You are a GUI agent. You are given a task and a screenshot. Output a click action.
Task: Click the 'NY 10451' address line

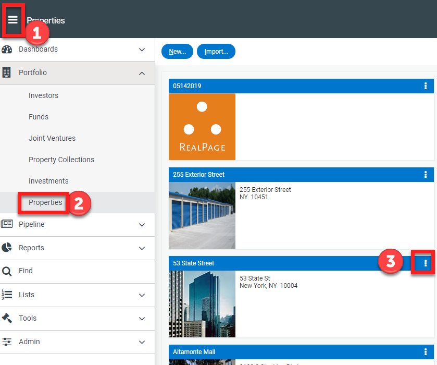coord(254,197)
